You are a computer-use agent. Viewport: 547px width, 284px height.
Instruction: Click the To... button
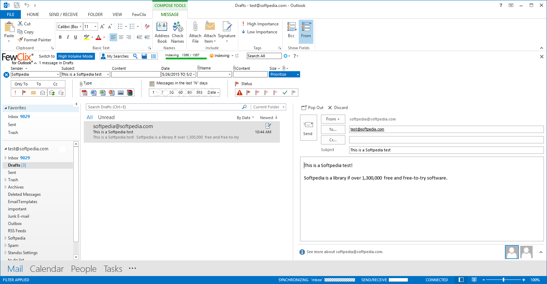click(333, 130)
